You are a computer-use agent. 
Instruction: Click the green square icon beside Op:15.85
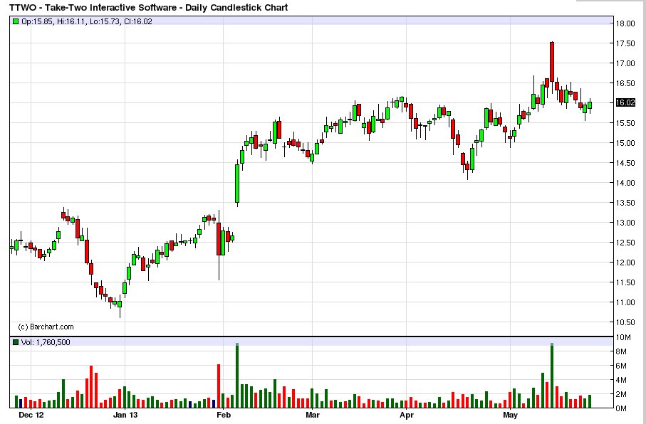coord(16,21)
